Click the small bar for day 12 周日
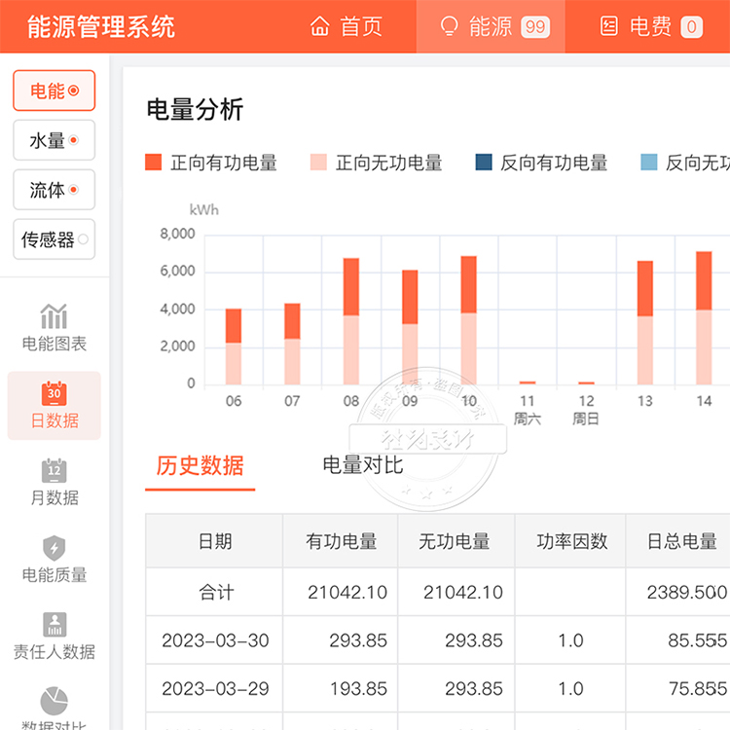This screenshot has height=730, width=730. coord(586,383)
